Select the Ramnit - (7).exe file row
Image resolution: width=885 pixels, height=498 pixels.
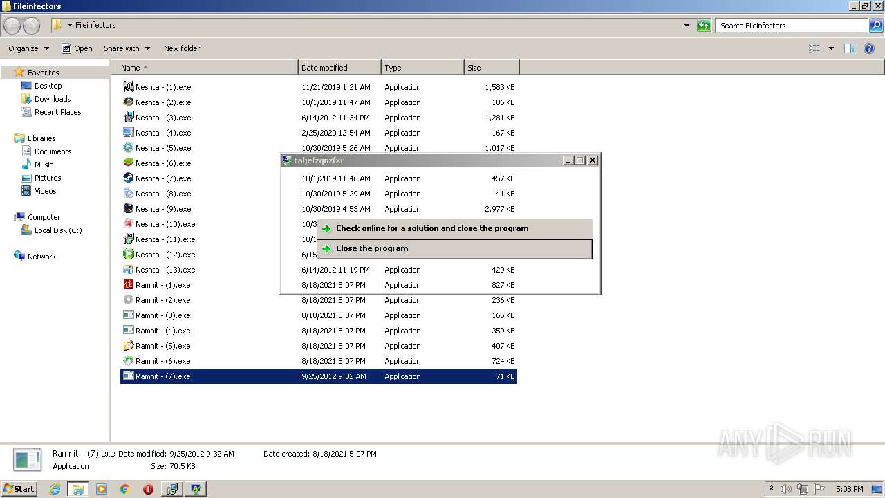coord(319,376)
